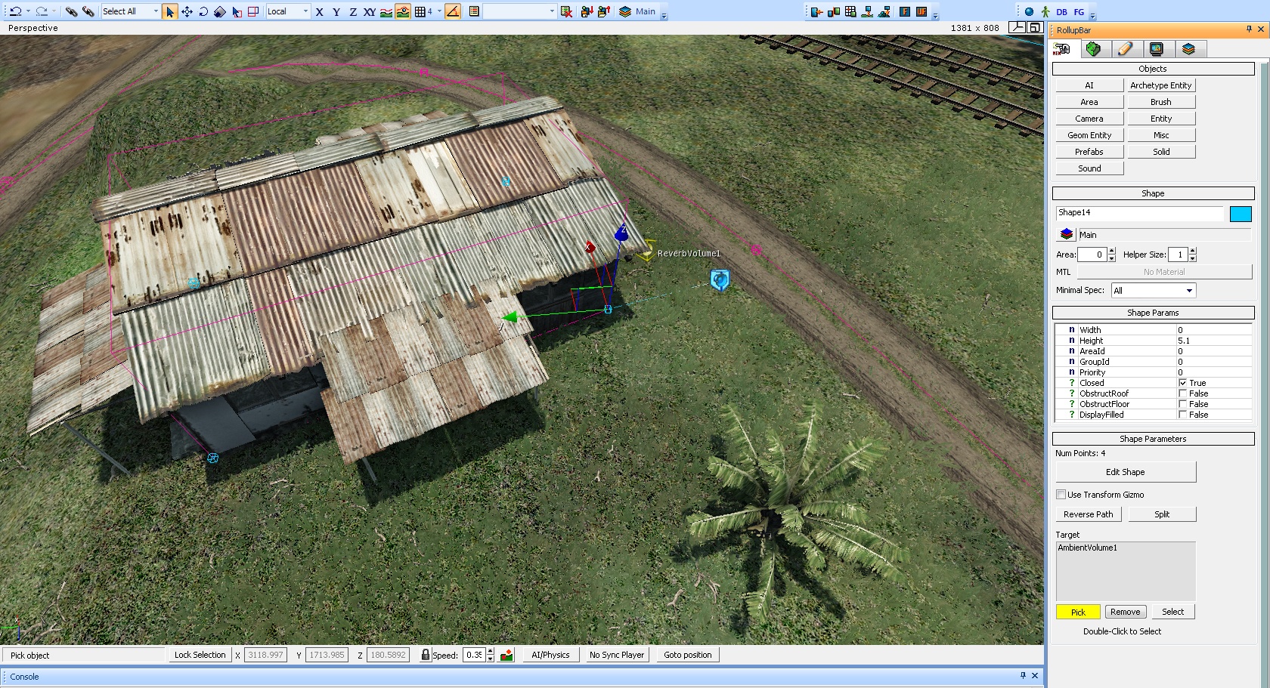Screen dimensions: 1270x688
Task: Constrain movement to the XY axis
Action: coord(369,11)
